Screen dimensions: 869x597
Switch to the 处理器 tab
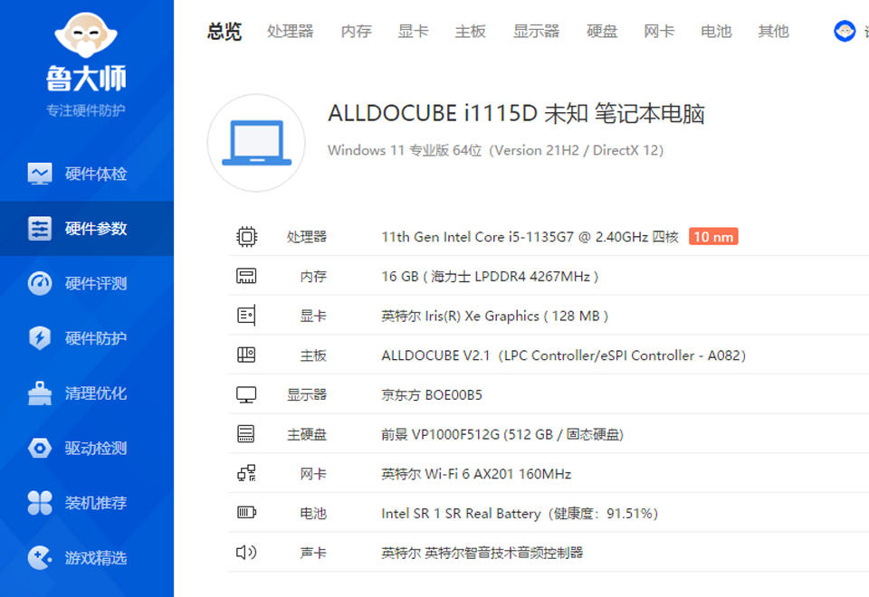291,32
